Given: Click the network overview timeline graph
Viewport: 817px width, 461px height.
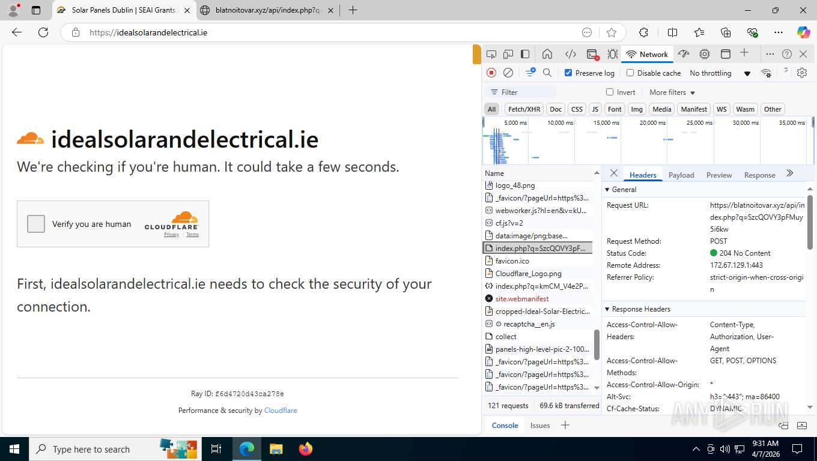Looking at the screenshot, I should click(x=648, y=140).
